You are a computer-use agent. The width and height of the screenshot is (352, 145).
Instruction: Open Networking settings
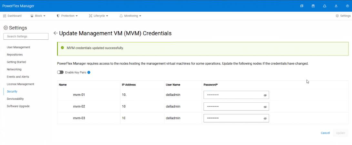click(x=14, y=69)
